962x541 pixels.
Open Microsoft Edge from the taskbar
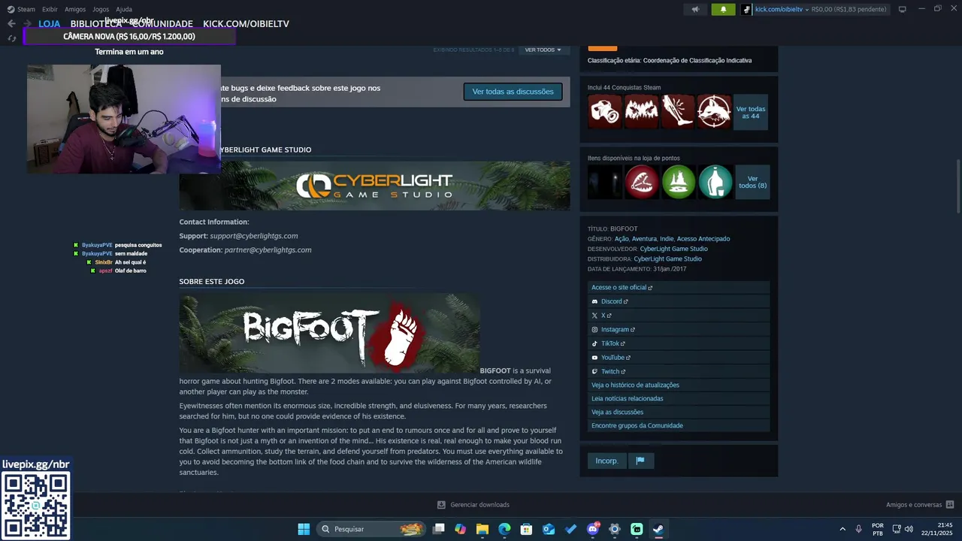(504, 529)
